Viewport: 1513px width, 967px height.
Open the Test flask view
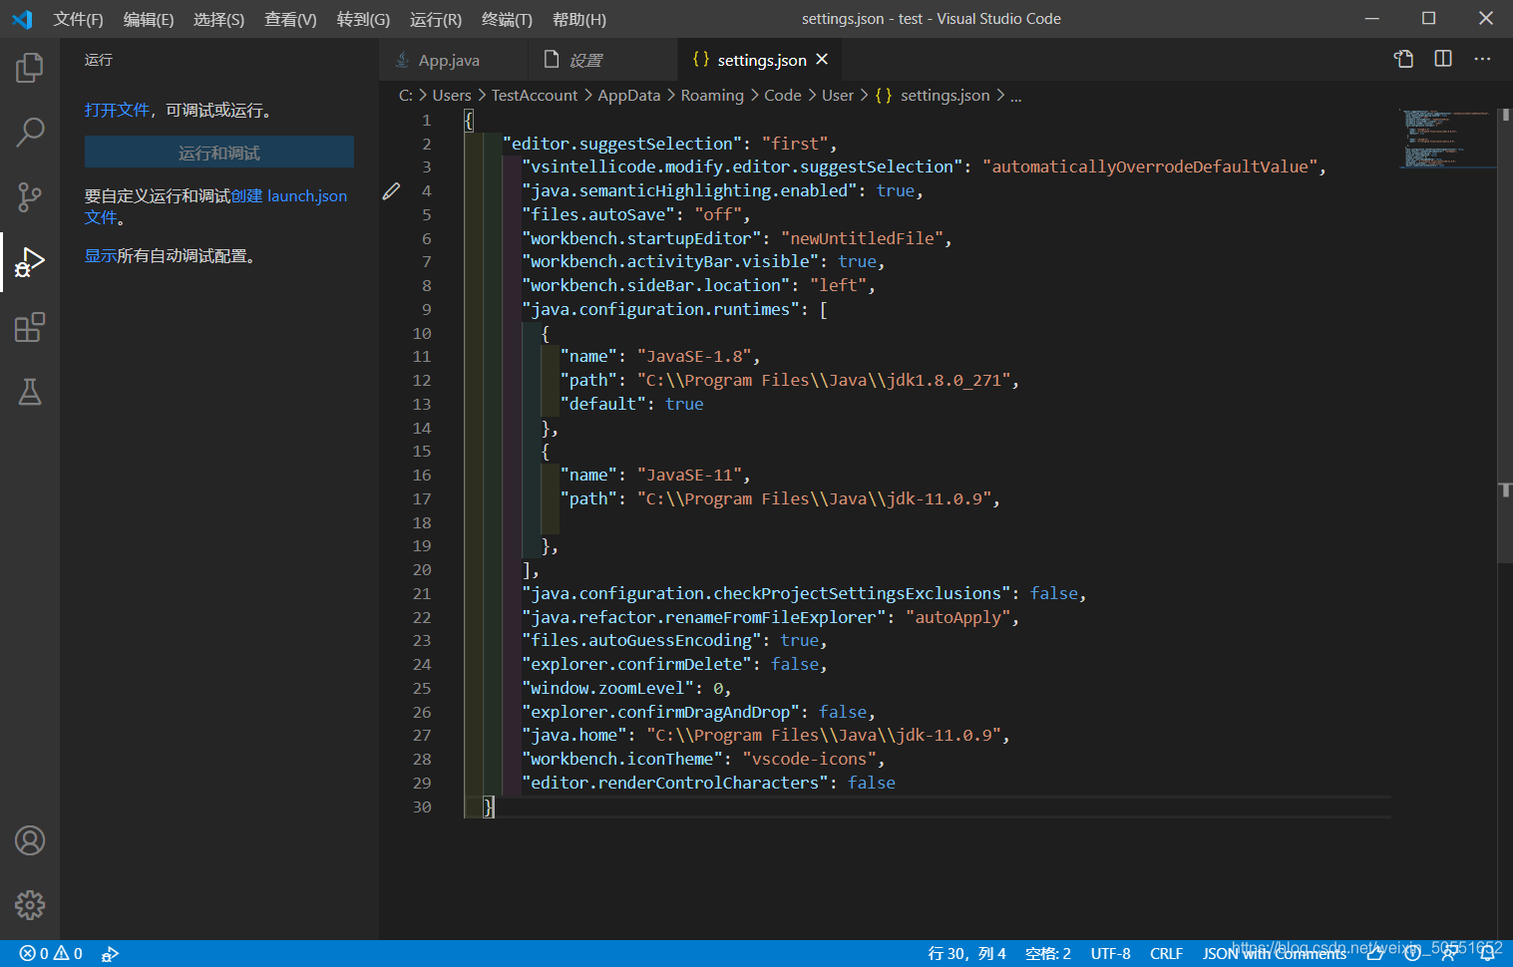coord(30,392)
